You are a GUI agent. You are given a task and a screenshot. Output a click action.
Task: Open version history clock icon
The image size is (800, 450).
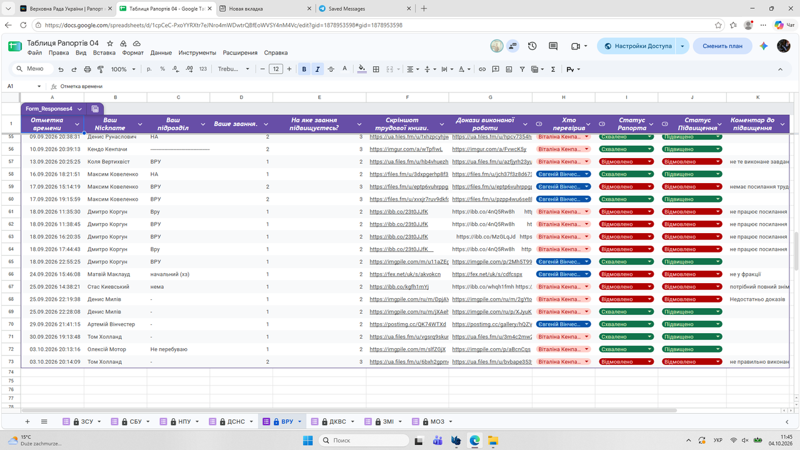tap(532, 46)
